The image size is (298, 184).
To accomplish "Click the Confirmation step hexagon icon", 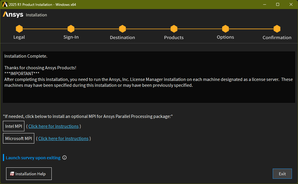I will (277, 29).
